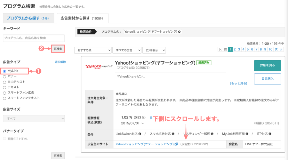This screenshot has width=288, height=160.
Task: Click company name LINEヤフー株式会社
Action: coord(259,144)
